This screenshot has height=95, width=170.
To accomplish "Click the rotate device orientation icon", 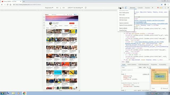I will click(86, 8).
